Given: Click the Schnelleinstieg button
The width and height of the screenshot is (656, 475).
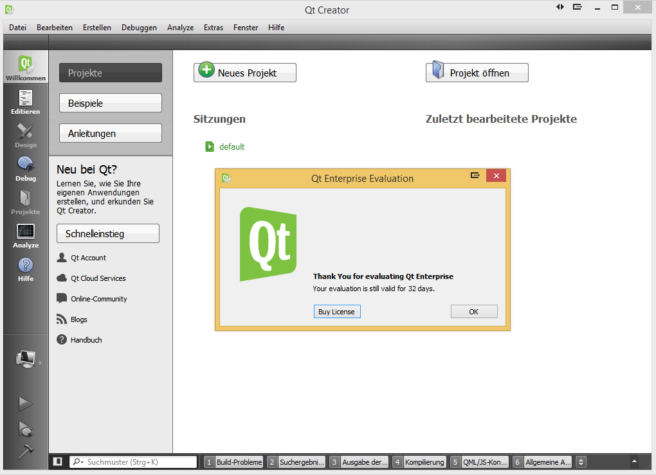Looking at the screenshot, I should (108, 233).
